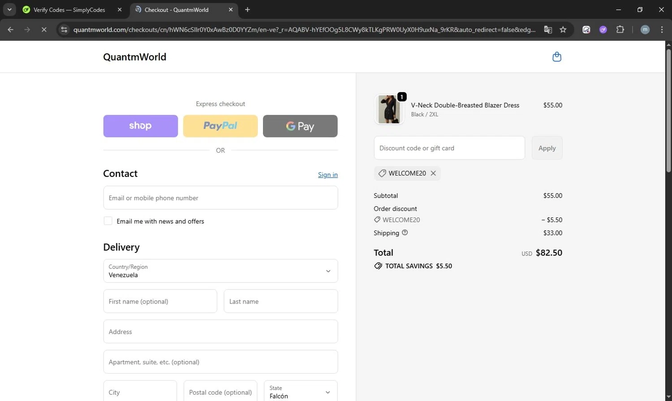The width and height of the screenshot is (672, 401).
Task: Choose Google Pay express checkout
Action: coord(300,126)
